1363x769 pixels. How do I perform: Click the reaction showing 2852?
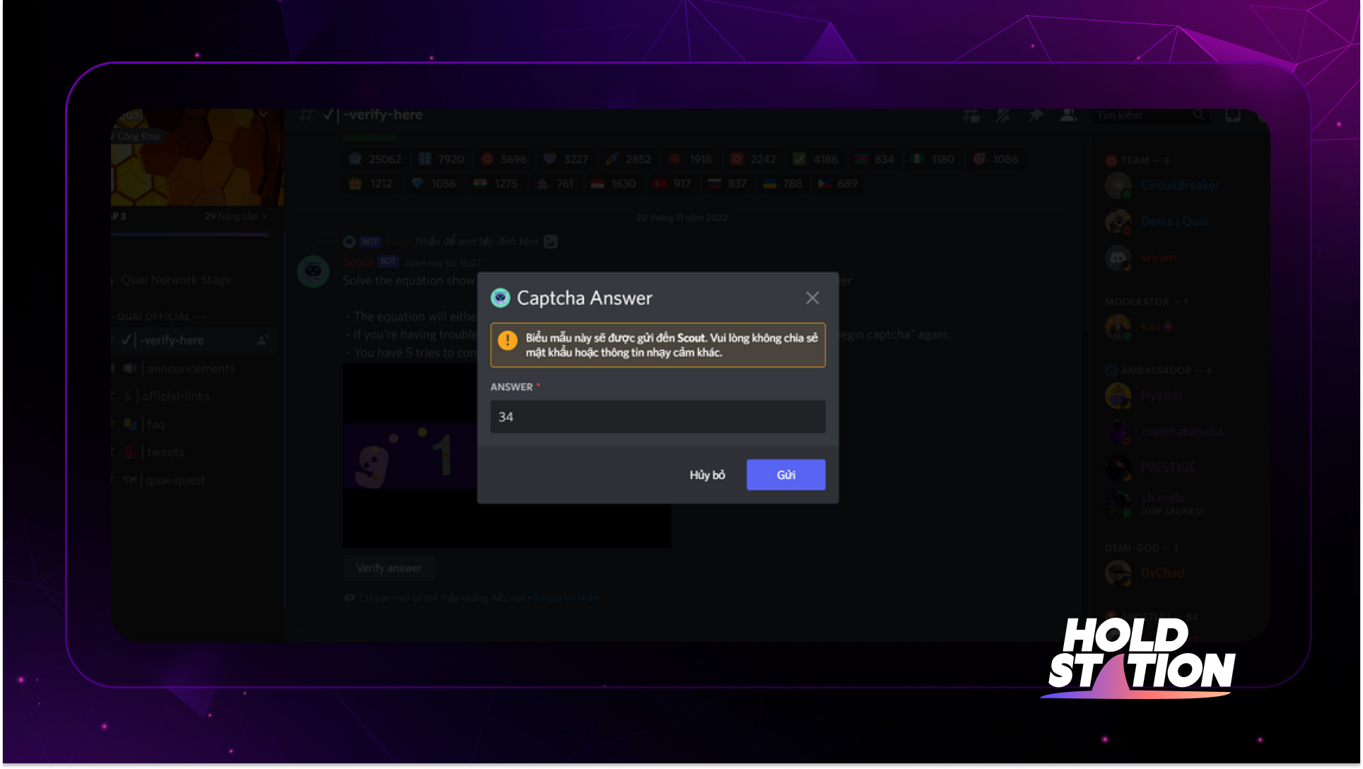click(x=628, y=159)
